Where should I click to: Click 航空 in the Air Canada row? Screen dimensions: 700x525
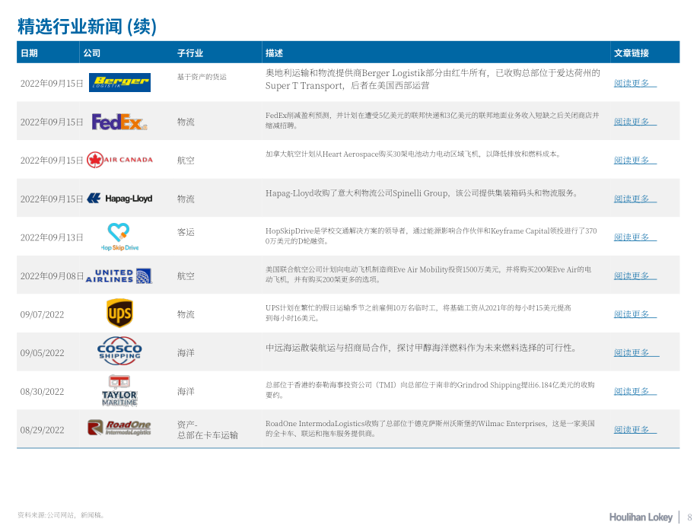point(186,161)
